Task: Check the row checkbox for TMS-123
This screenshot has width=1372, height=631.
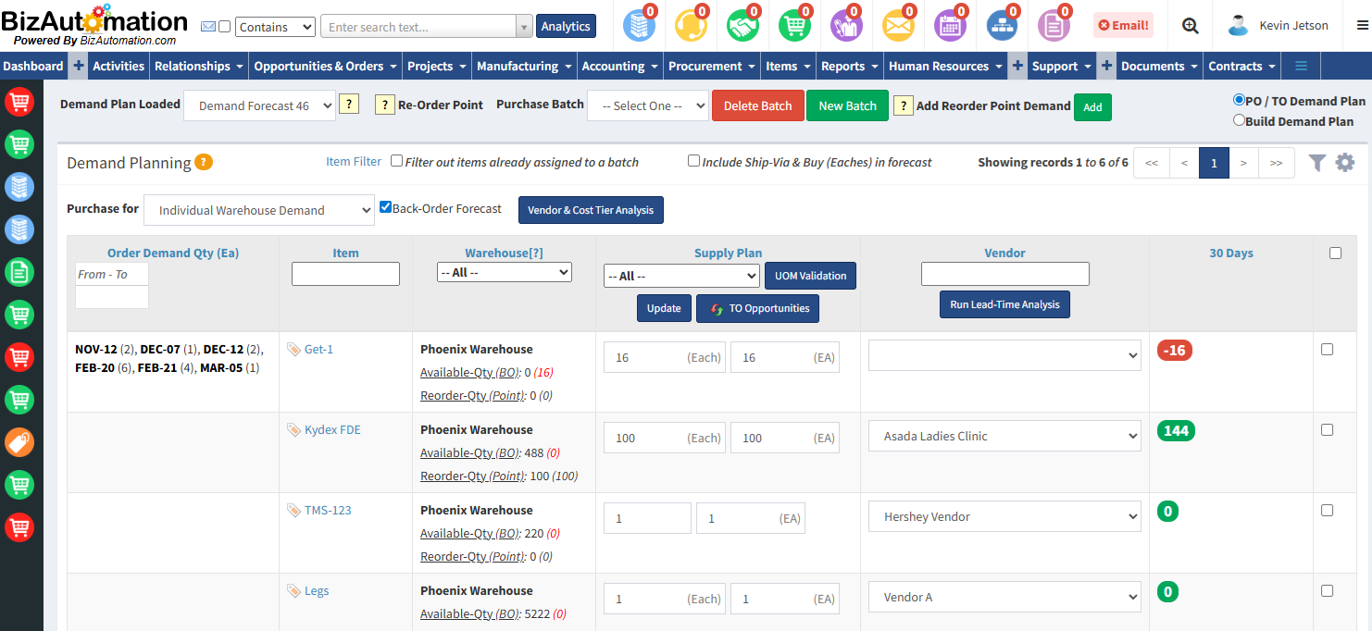Action: tap(1327, 511)
